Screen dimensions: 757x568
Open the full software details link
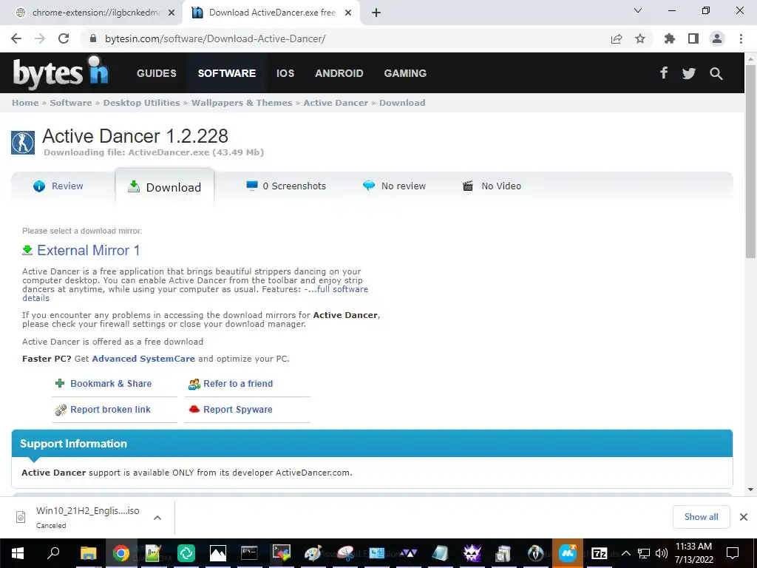[x=342, y=289]
